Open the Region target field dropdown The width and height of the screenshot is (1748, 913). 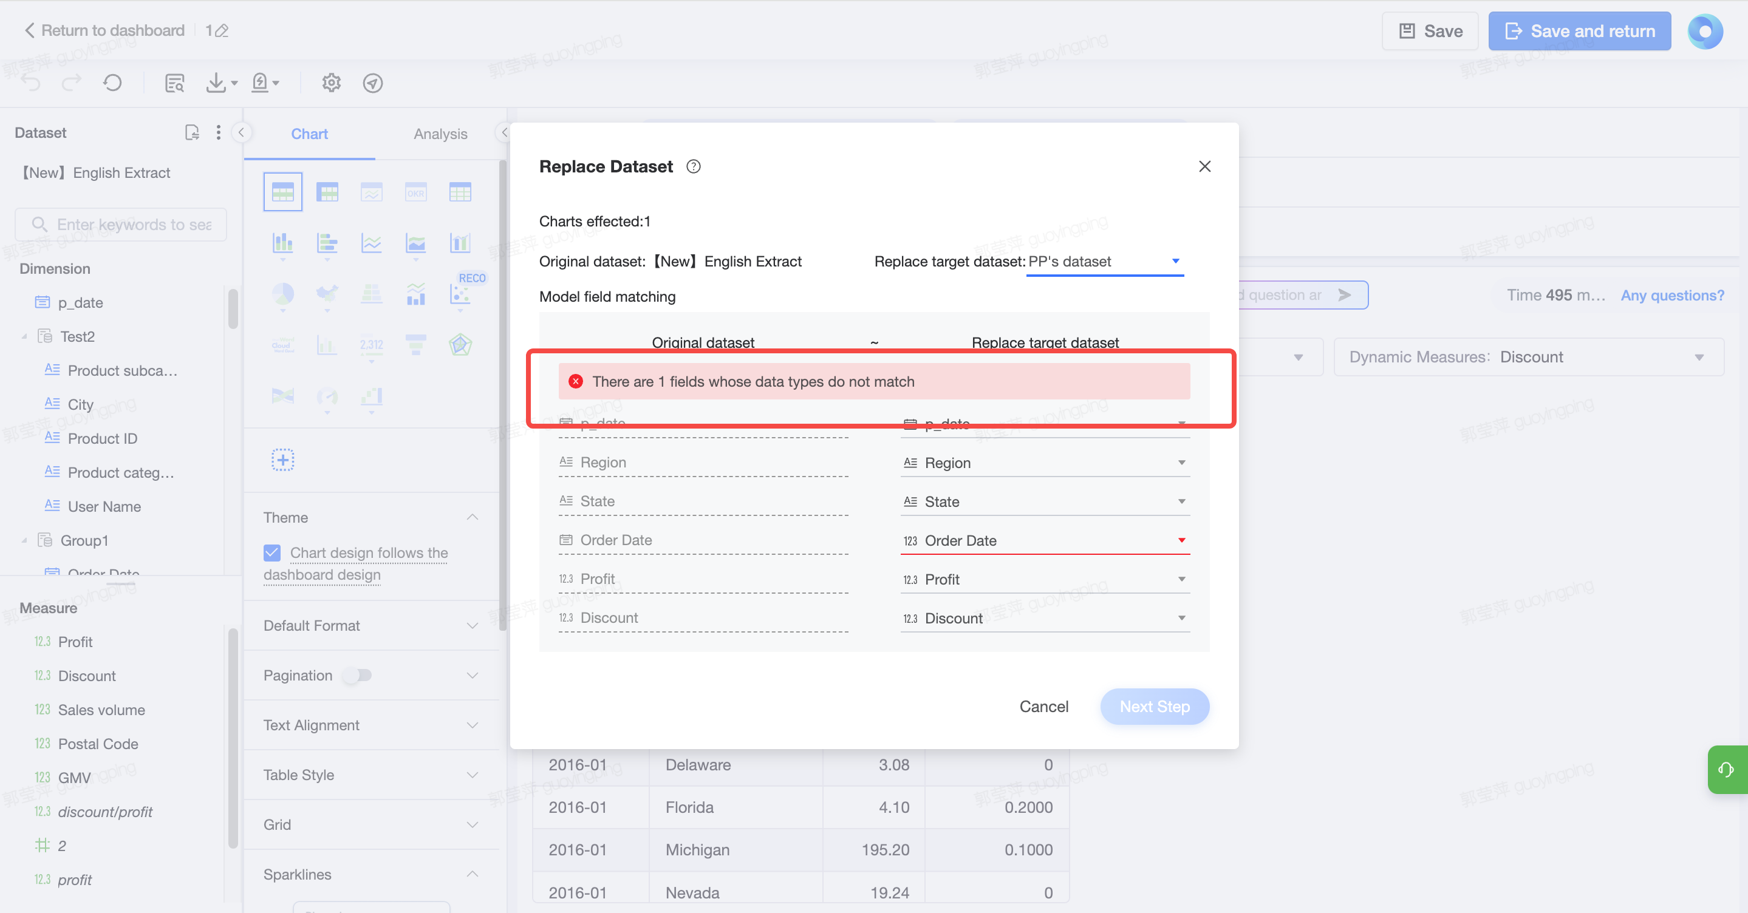1045,463
